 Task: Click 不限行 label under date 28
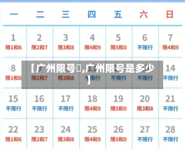coord(171,139)
